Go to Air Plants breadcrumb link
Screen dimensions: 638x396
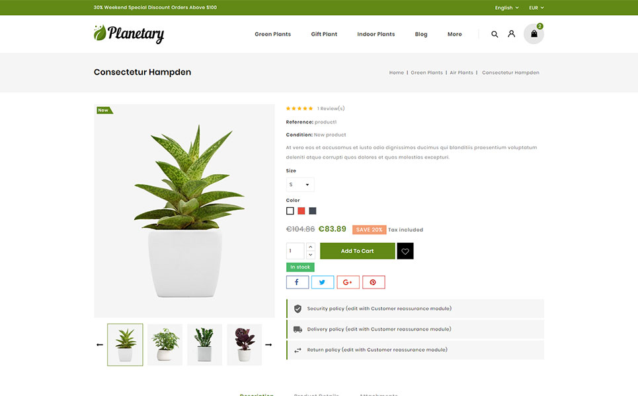[461, 73]
